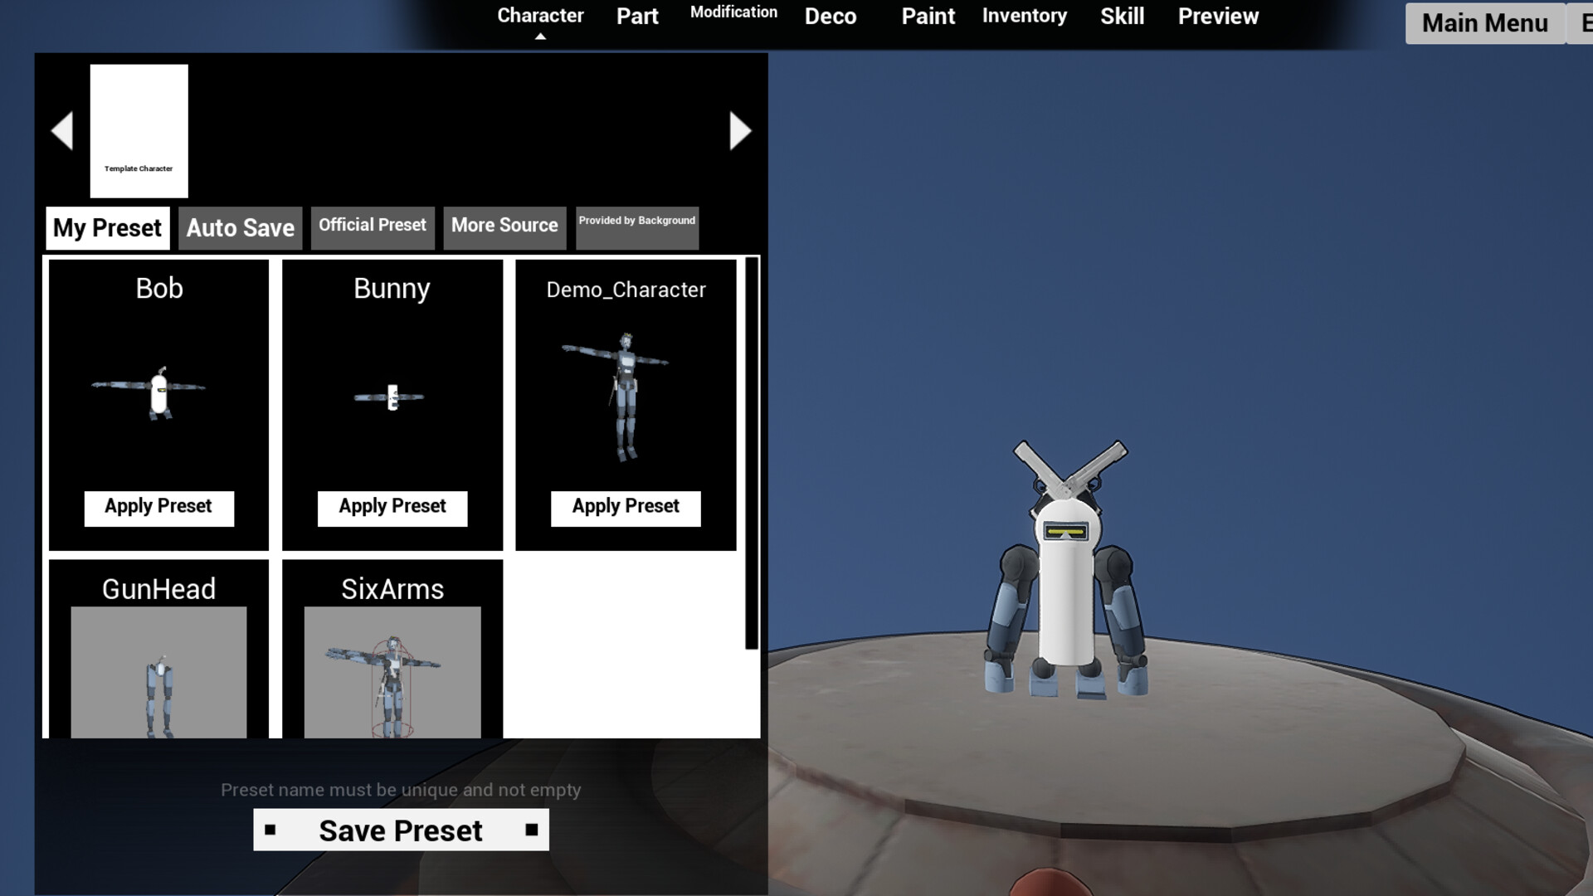Switch to the Auto Save tab

point(240,227)
